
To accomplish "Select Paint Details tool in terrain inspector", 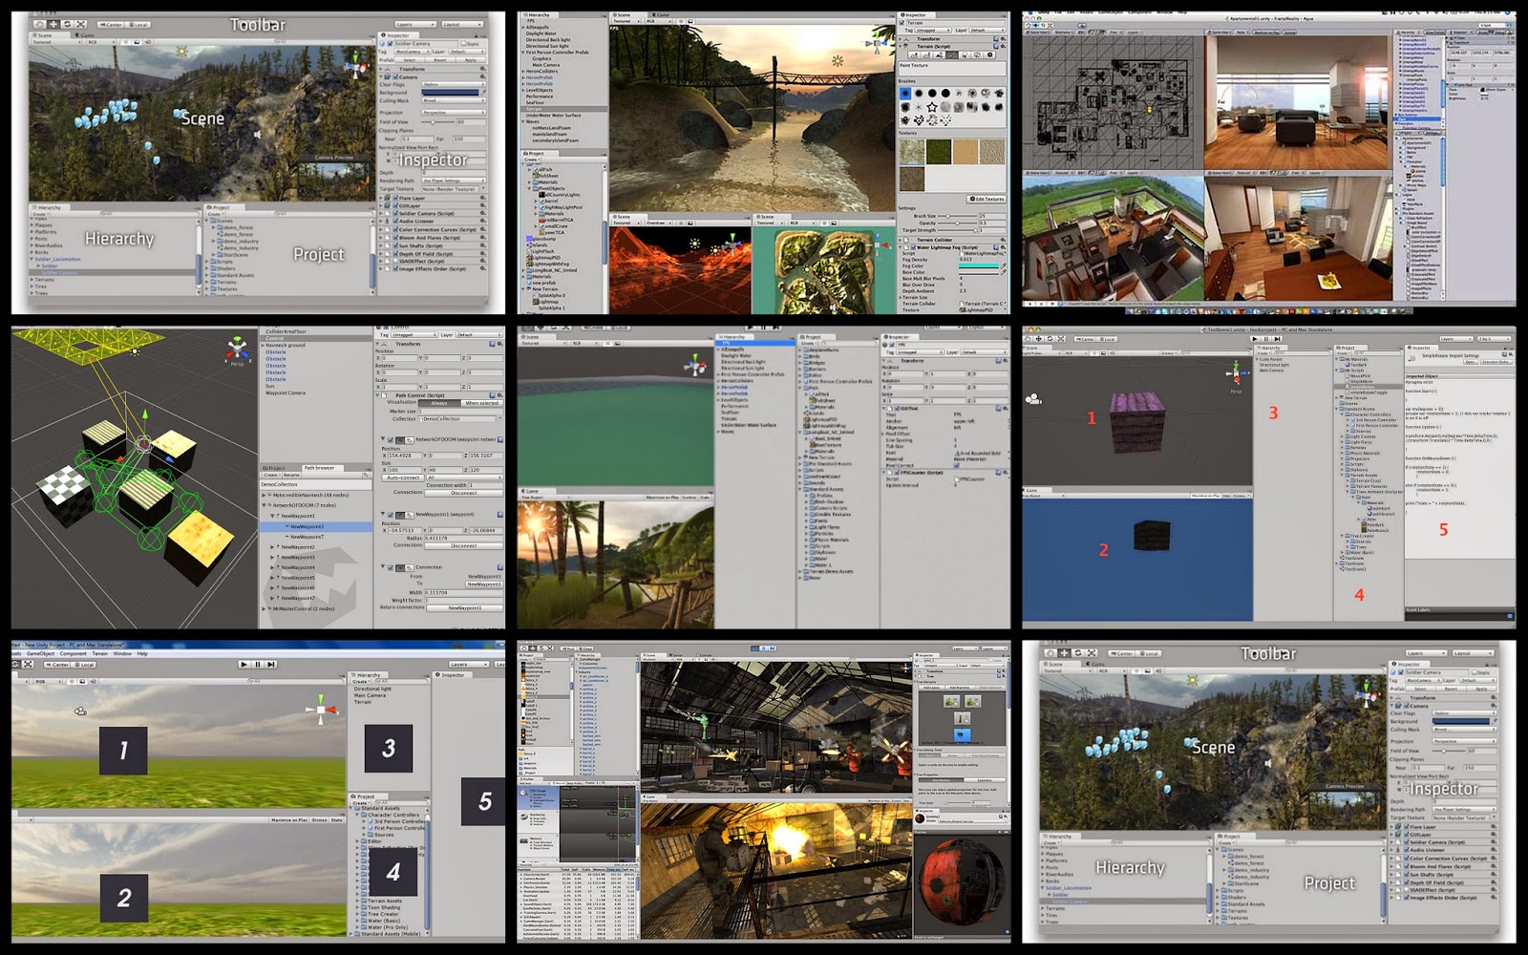I will pos(977,55).
